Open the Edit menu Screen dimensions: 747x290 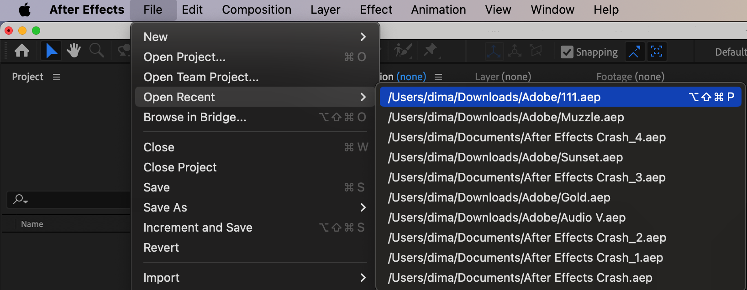192,10
